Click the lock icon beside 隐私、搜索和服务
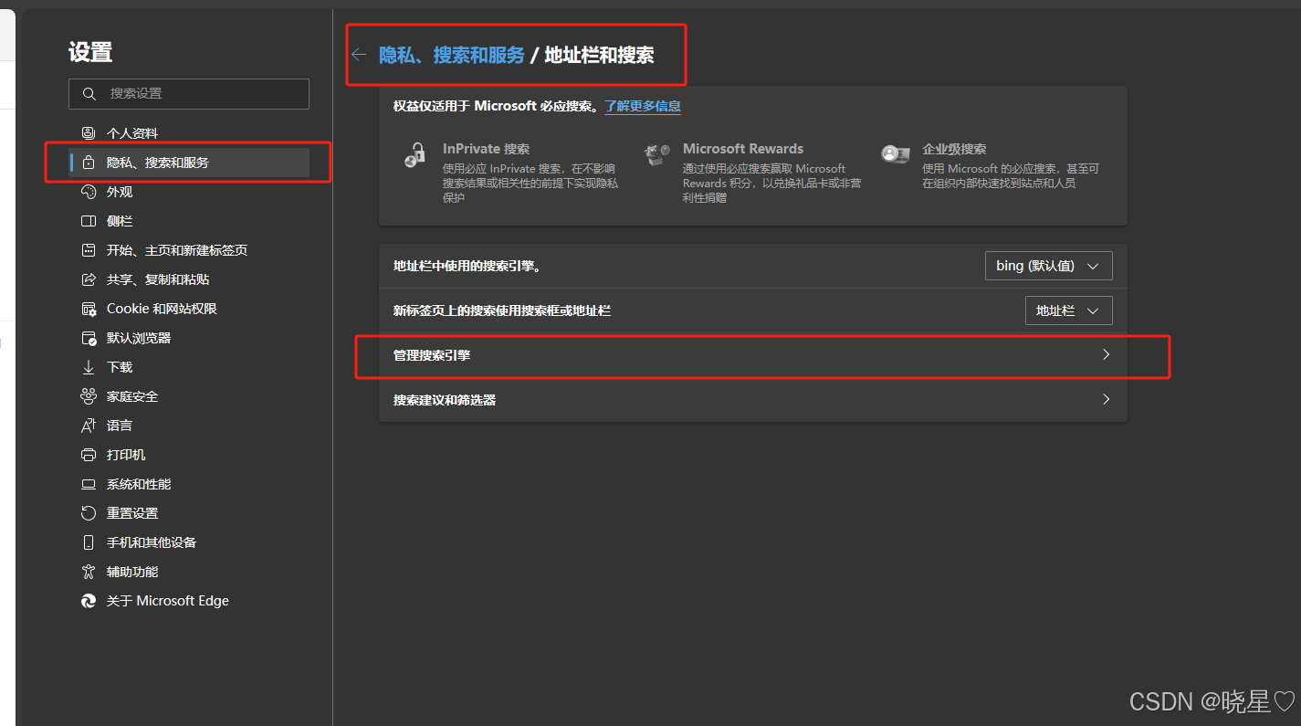Screen dimensions: 1301x726 tap(89, 163)
